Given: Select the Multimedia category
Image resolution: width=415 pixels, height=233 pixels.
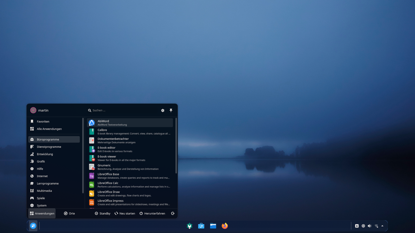Looking at the screenshot, I should [44, 191].
